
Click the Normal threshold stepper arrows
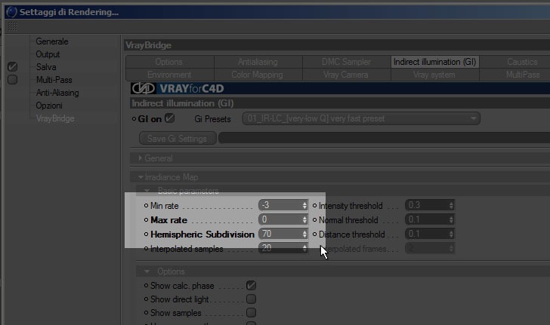coord(451,219)
